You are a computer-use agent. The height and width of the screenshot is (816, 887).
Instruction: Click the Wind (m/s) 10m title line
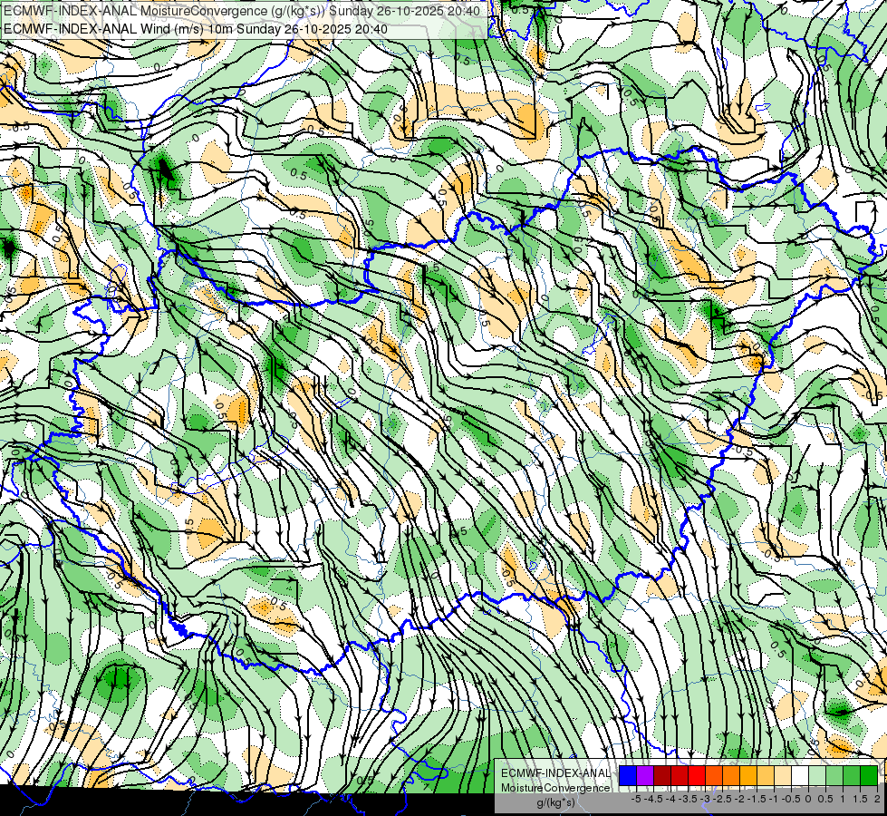[195, 29]
